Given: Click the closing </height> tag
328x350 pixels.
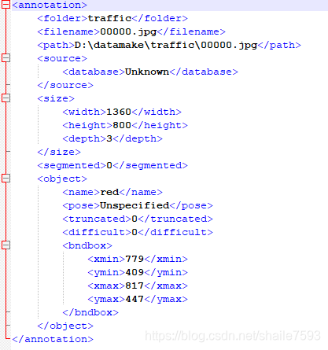Looking at the screenshot, I should click(160, 125).
